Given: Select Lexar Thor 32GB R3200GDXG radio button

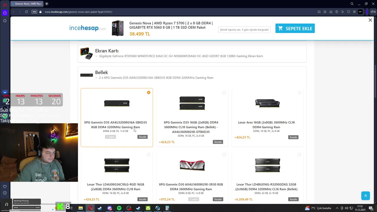Looking at the screenshot, I should (299, 155).
